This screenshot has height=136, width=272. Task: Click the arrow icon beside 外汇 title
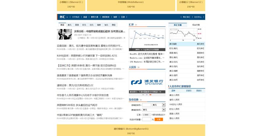67,17
